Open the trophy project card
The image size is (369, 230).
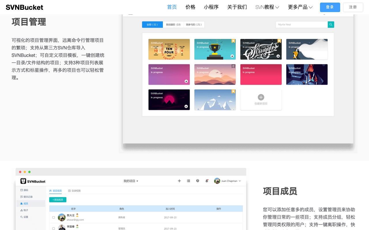[215, 49]
